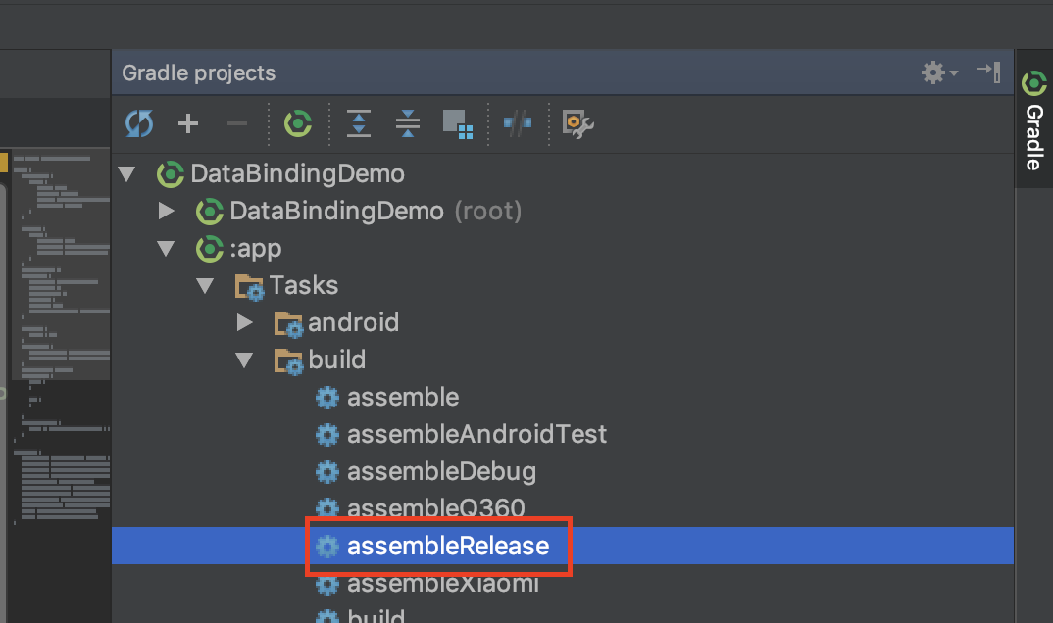Toggle offline mode icon in toolbar
This screenshot has height=623, width=1053.
tap(517, 123)
